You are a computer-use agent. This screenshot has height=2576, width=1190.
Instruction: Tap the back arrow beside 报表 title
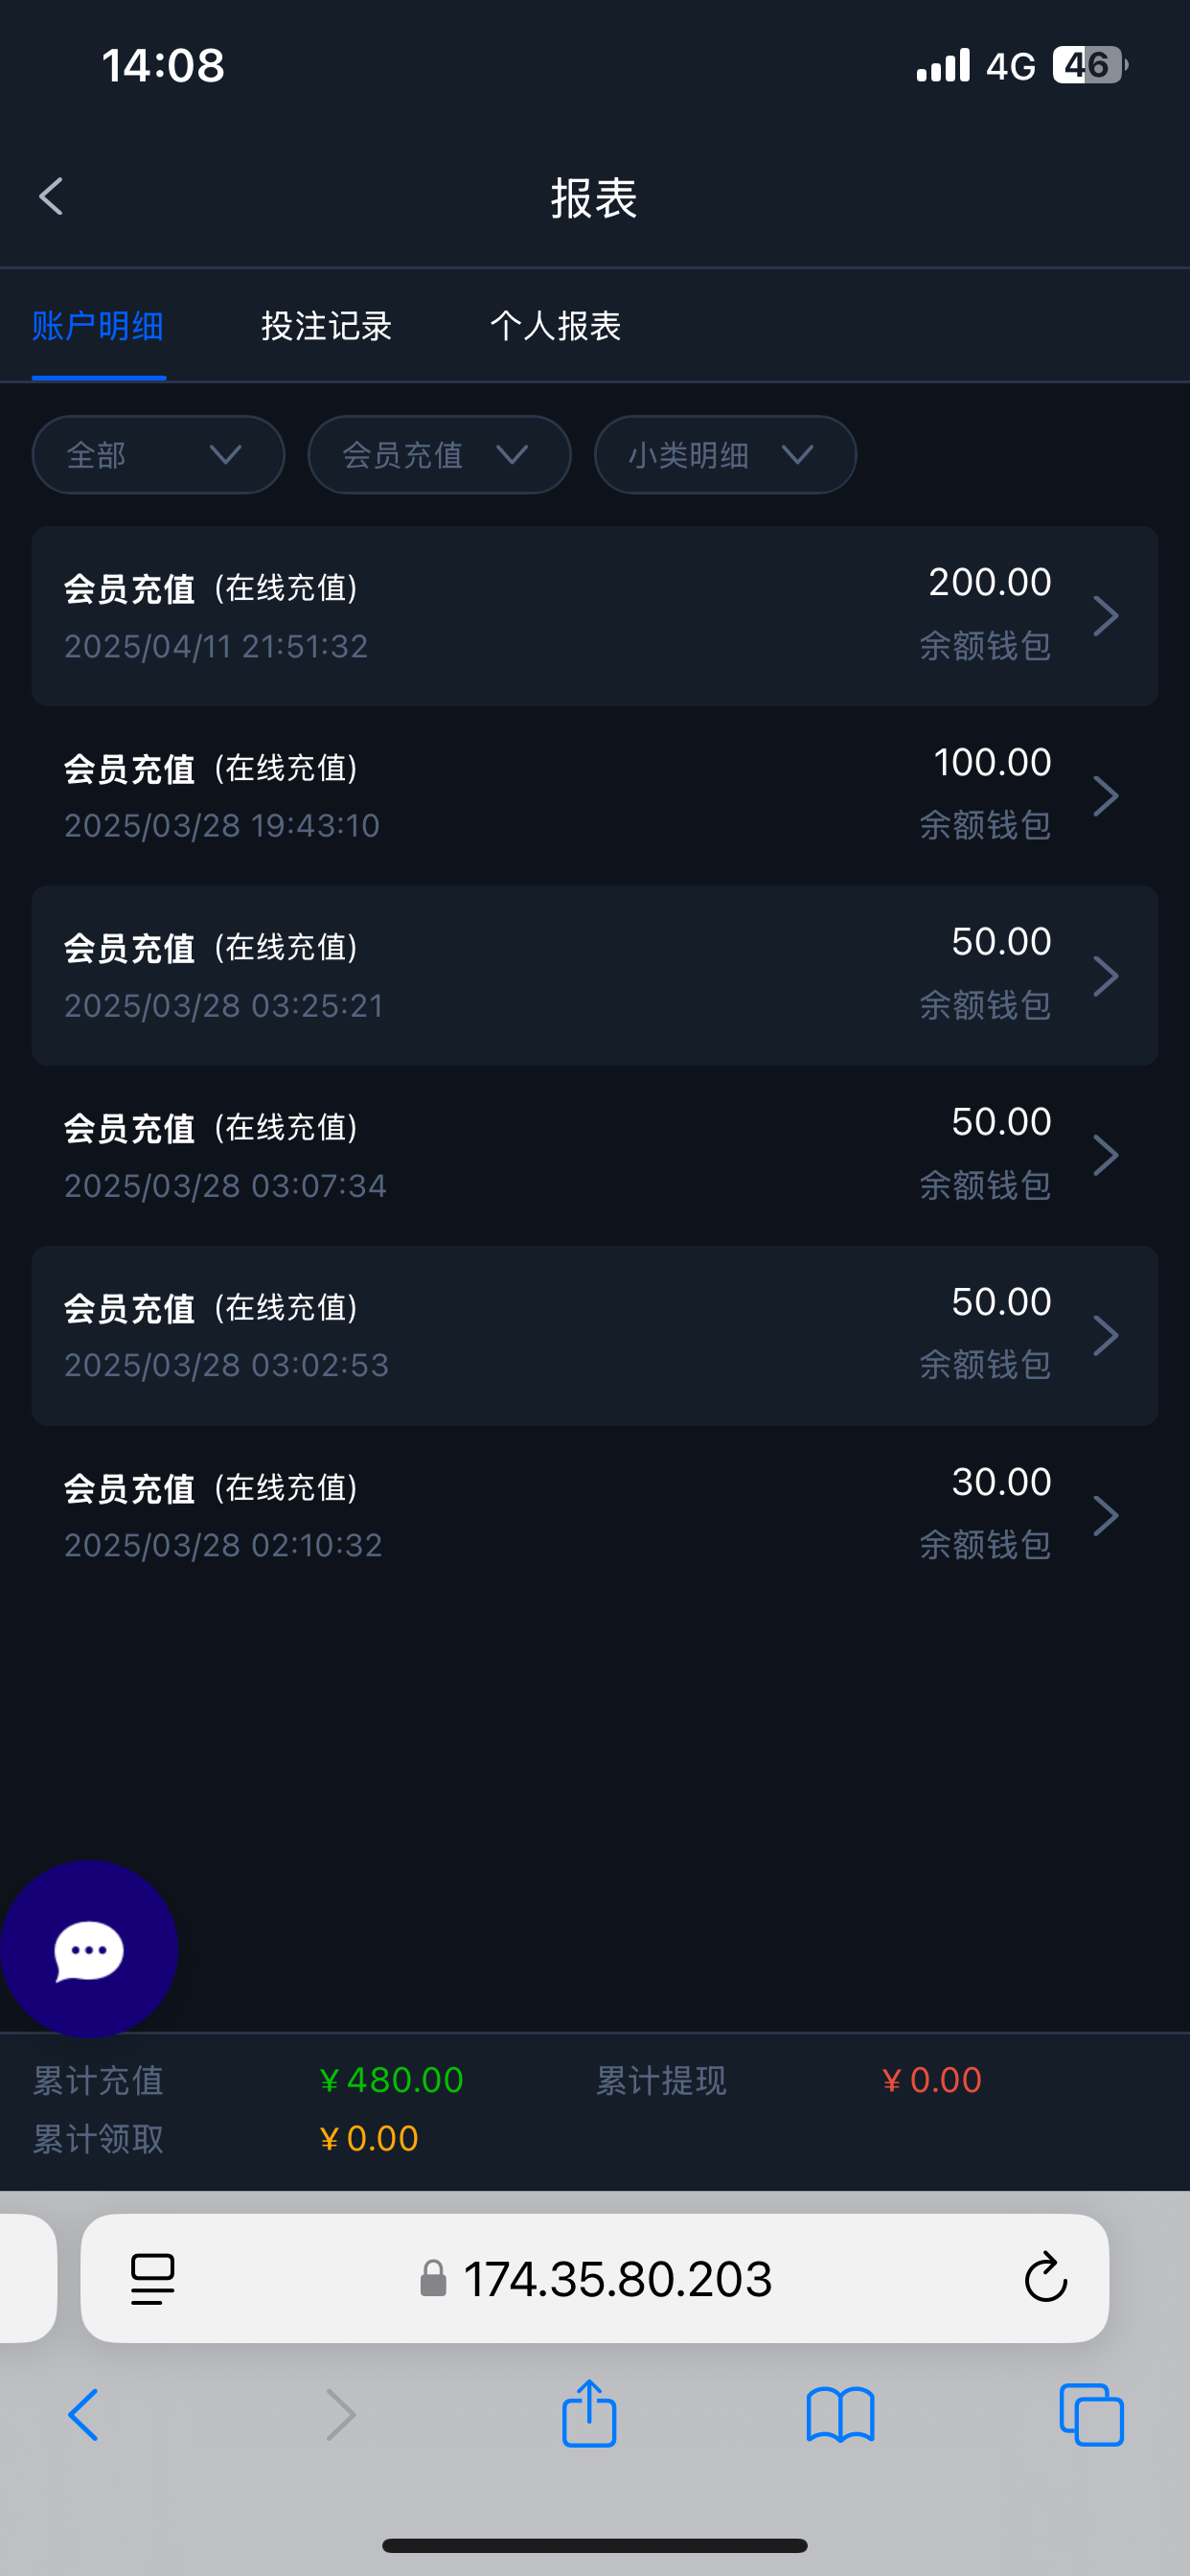click(52, 197)
